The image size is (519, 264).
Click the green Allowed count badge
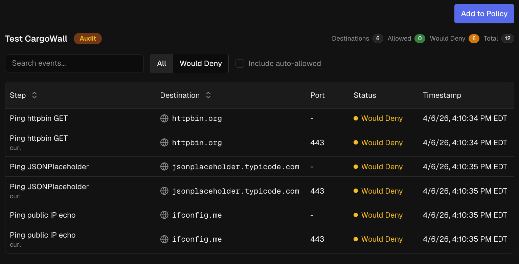420,39
